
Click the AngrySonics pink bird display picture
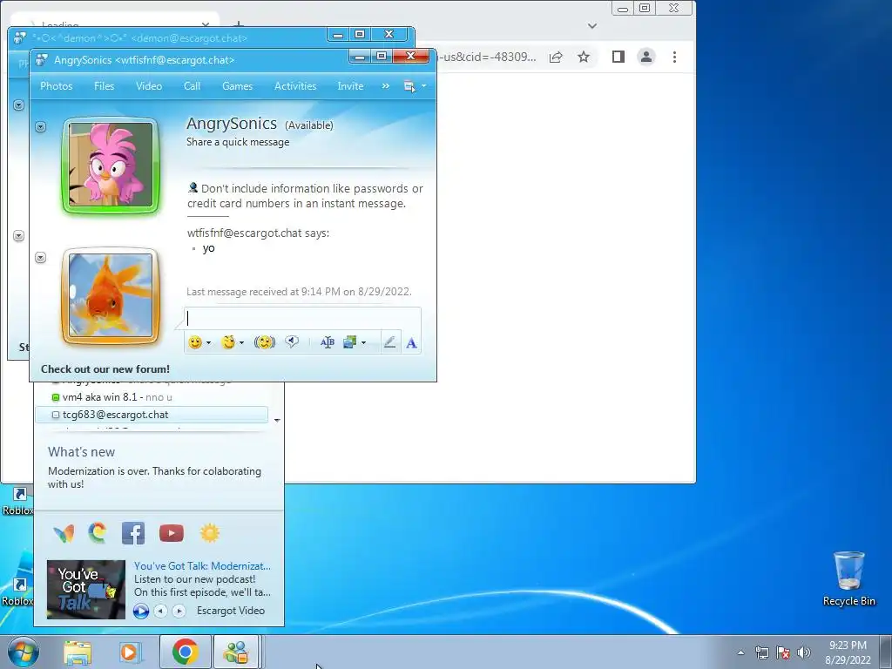[111, 166]
